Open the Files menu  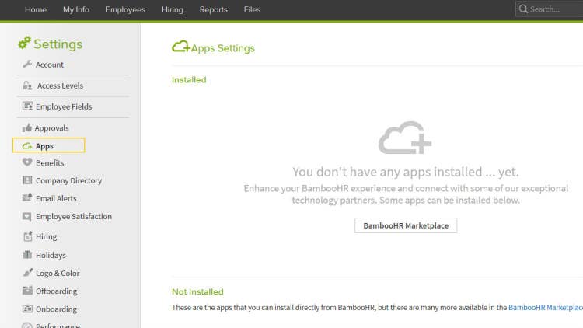[252, 9]
